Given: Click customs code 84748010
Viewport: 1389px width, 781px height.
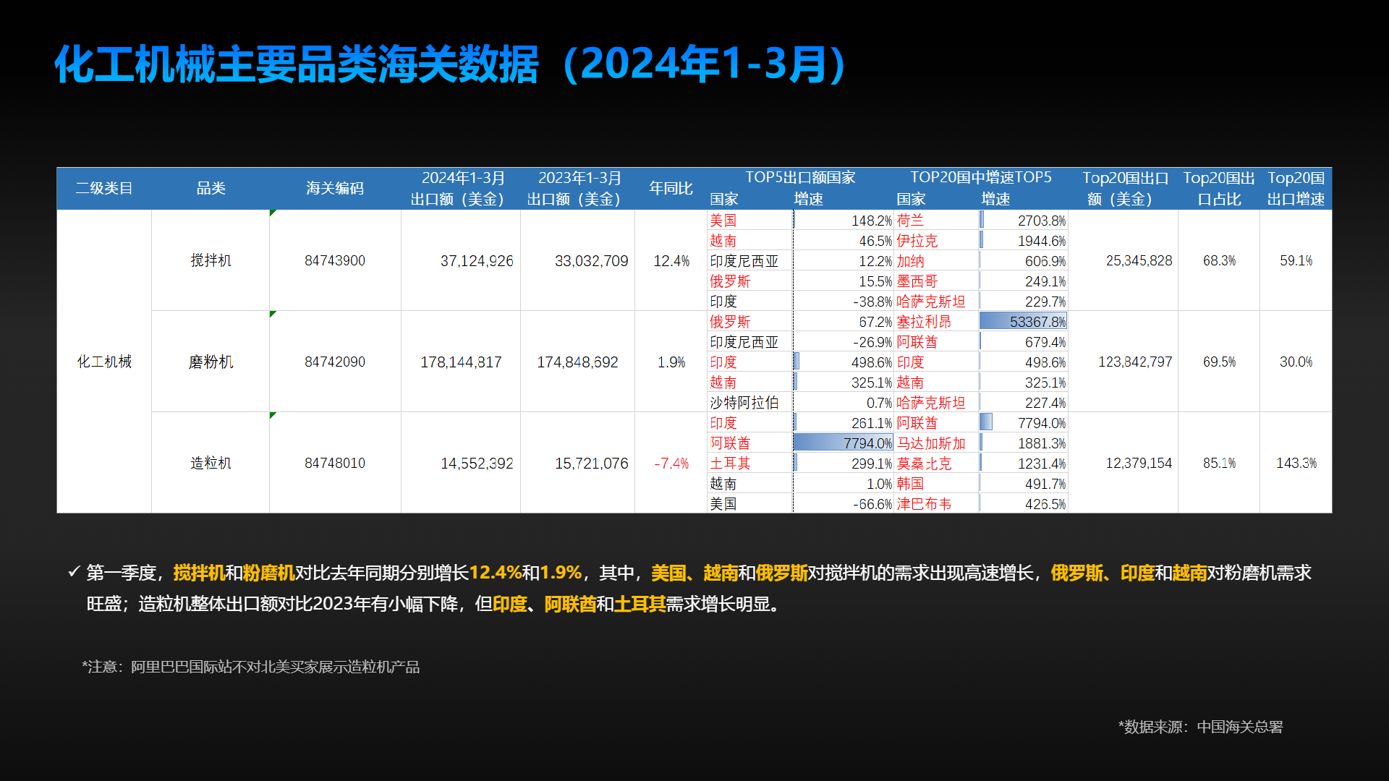Looking at the screenshot, I should pos(335,463).
